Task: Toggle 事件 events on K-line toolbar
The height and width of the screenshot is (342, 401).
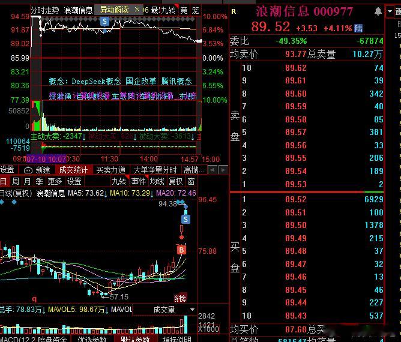Action: pyautogui.click(x=138, y=181)
